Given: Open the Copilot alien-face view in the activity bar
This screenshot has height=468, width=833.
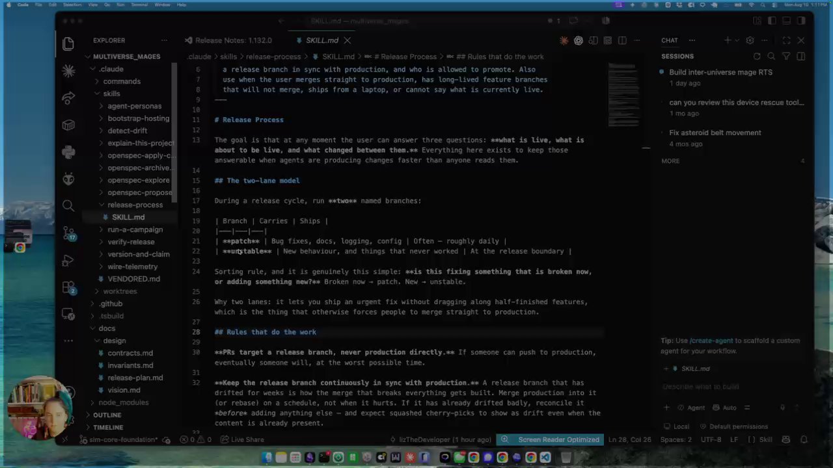Looking at the screenshot, I should click(68, 179).
